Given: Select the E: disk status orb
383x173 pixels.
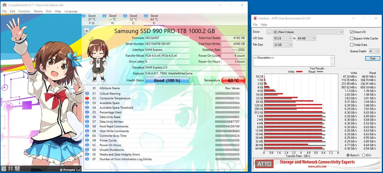Looking at the screenshot, I should tap(146, 16).
